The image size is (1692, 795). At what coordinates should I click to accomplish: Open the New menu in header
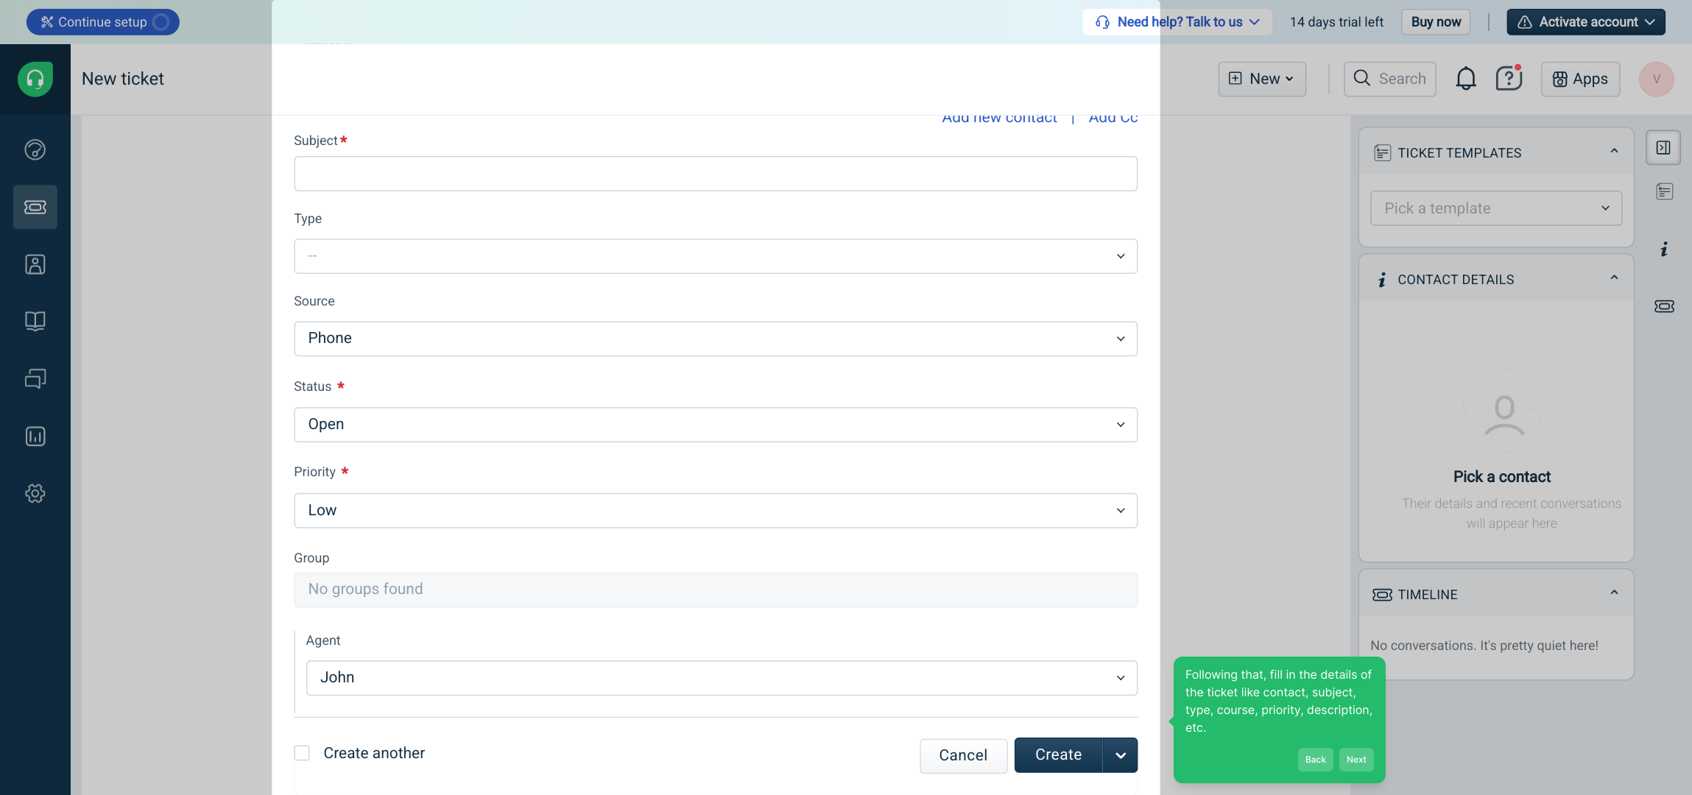(1262, 79)
